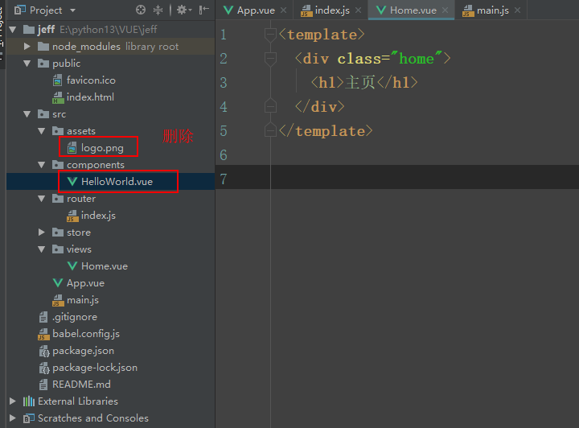Screen dimensions: 579x428
Task: Select HelloWorld.vue in components
Action: (x=117, y=182)
